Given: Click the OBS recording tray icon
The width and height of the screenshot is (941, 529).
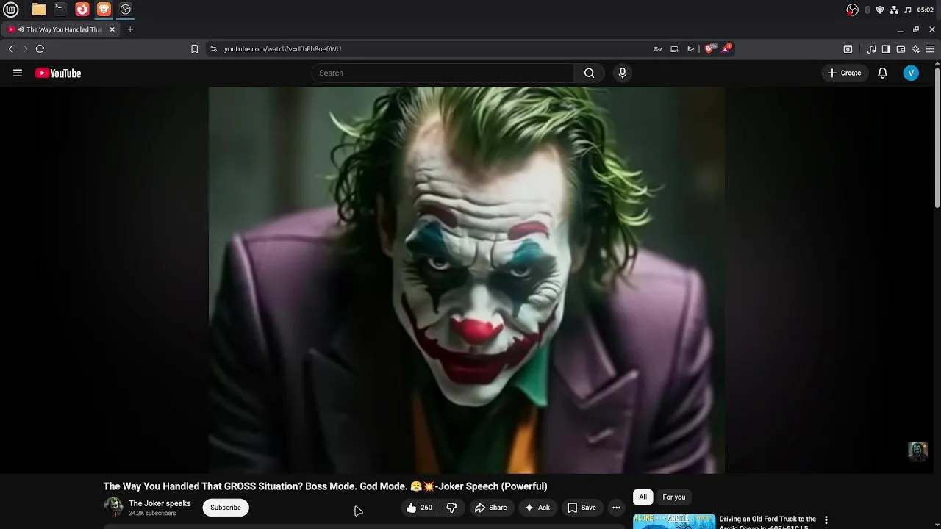Looking at the screenshot, I should click(853, 10).
